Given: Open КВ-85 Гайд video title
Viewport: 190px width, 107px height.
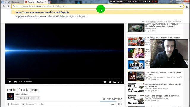Looking at the screenshot, I should click(163, 96).
